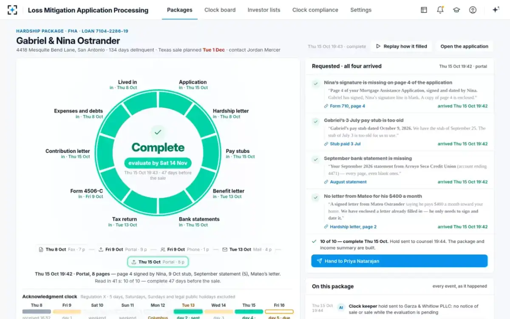This screenshot has width=510, height=319.
Task: Click Replay how it filled
Action: [402, 46]
